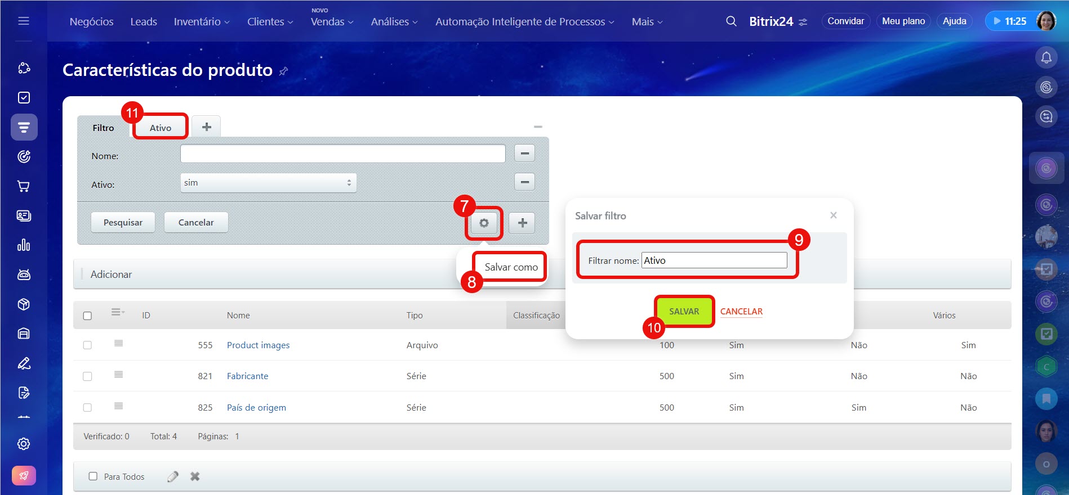Screen dimensions: 1069x495
Task: Click the pencil edit icon near Para Todos
Action: [x=173, y=476]
